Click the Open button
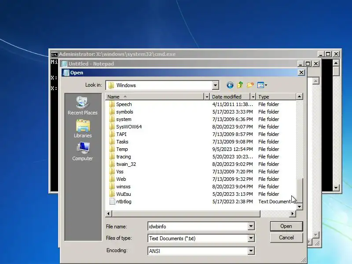This screenshot has width=352, height=264. click(x=286, y=226)
